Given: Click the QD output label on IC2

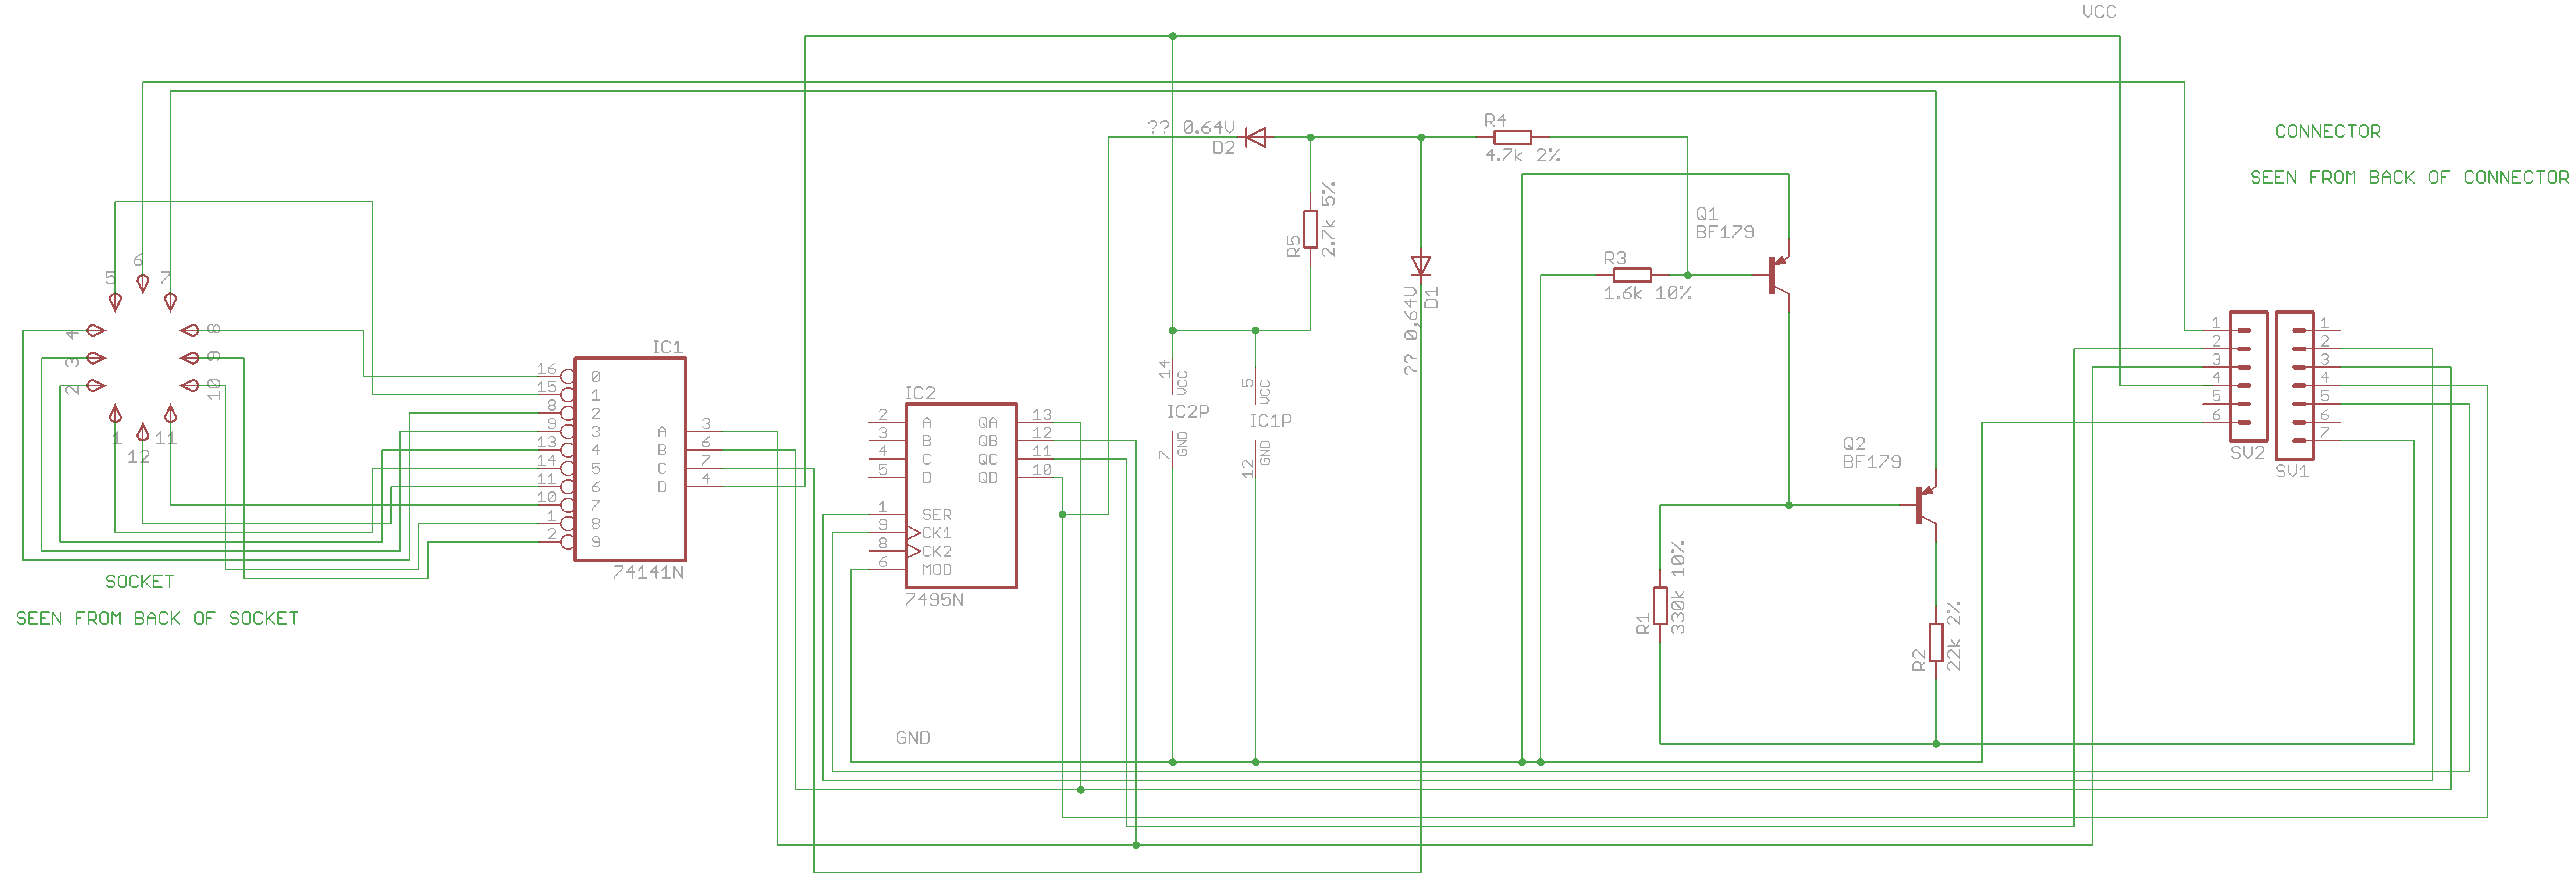Looking at the screenshot, I should tap(988, 478).
